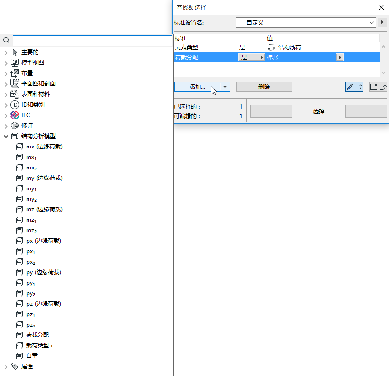
Task: Select the 荷载分配 criterion in tree
Action: [38, 335]
